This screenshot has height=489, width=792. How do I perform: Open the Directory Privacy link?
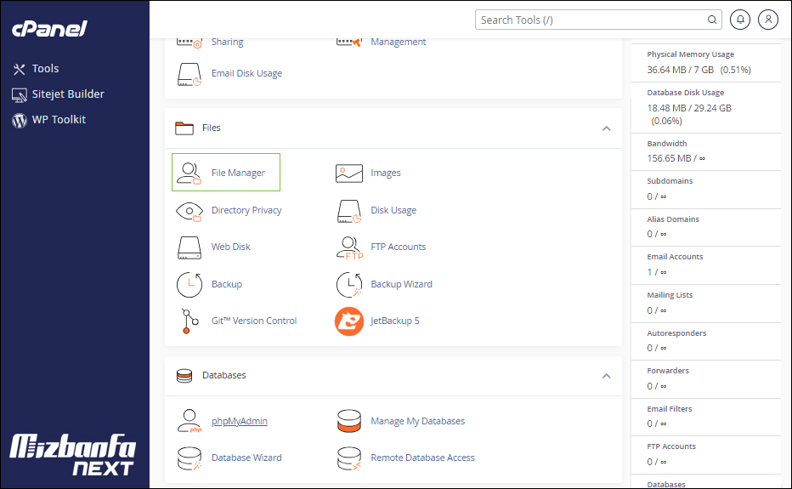point(246,210)
